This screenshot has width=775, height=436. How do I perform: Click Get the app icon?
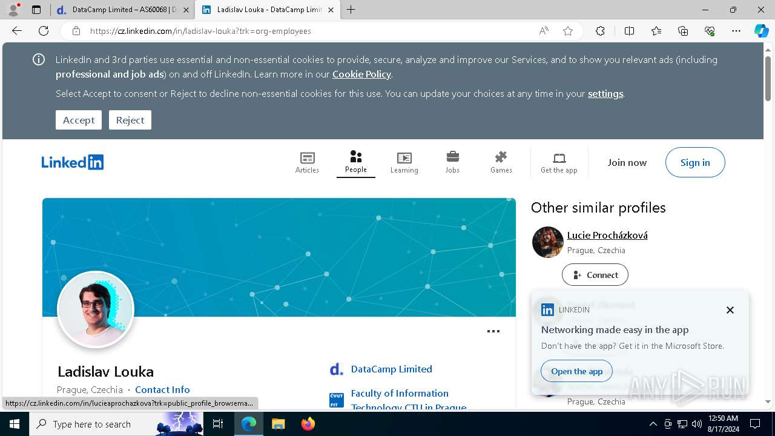[559, 162]
